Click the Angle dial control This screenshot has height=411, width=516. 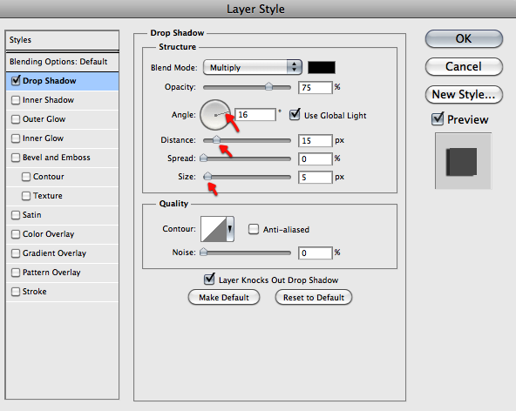(215, 115)
